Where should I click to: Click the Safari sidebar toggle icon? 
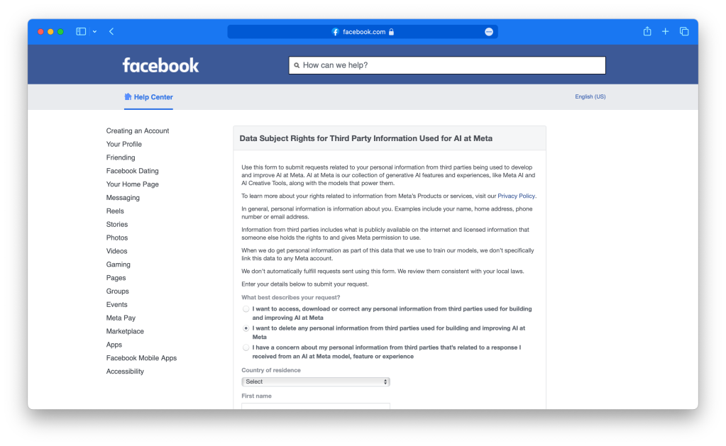(81, 31)
